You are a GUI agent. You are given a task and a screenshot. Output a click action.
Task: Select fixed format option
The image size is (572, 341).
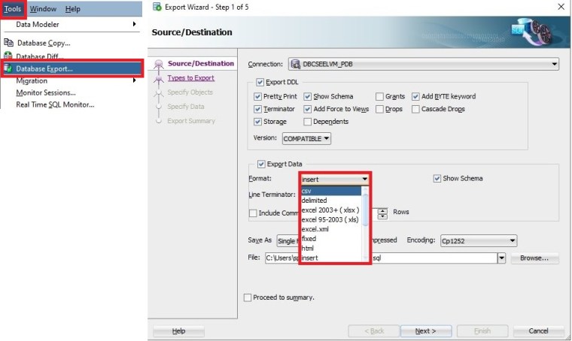click(330, 239)
